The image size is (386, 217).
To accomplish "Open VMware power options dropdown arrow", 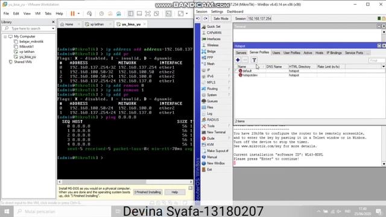I will [x=78, y=13].
